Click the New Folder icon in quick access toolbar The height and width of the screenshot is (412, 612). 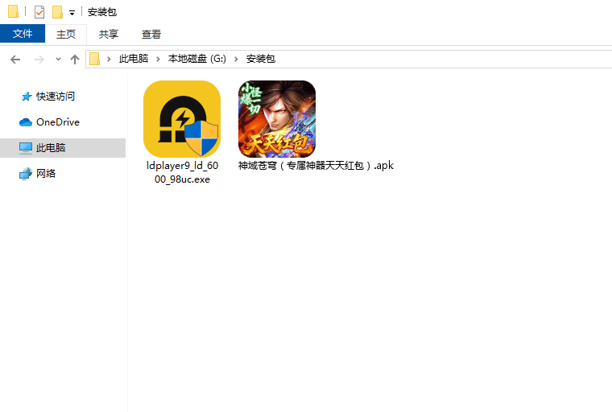pyautogui.click(x=57, y=12)
